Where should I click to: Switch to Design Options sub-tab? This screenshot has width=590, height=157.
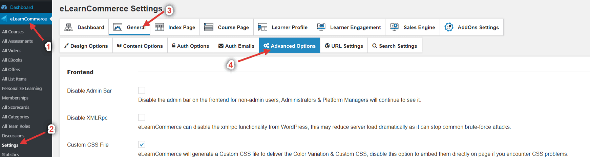(x=86, y=46)
